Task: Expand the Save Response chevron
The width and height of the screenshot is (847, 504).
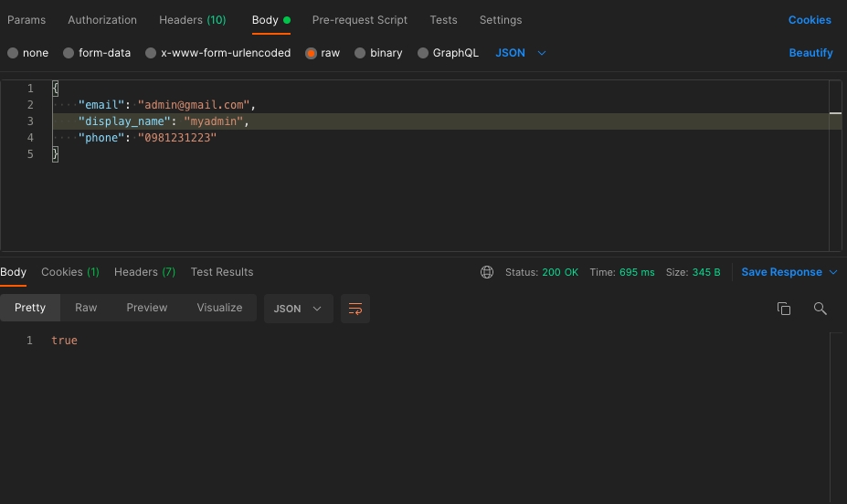Action: [833, 272]
